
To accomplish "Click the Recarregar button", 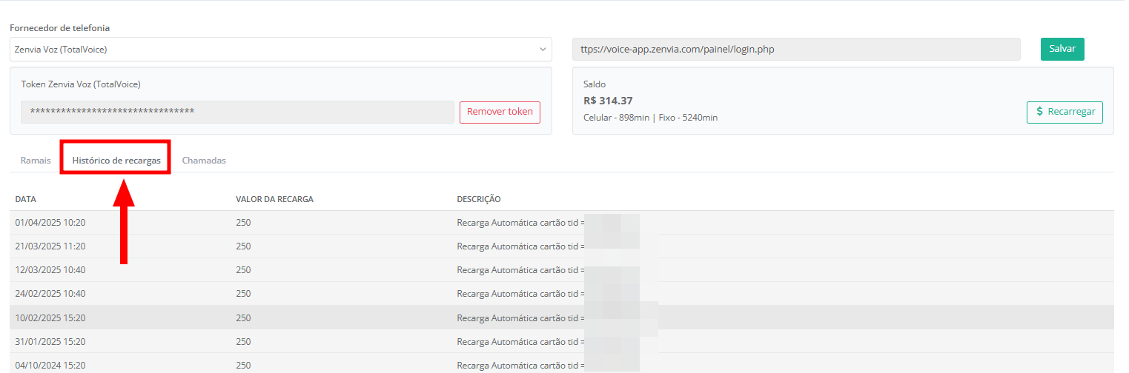I will (x=1065, y=112).
